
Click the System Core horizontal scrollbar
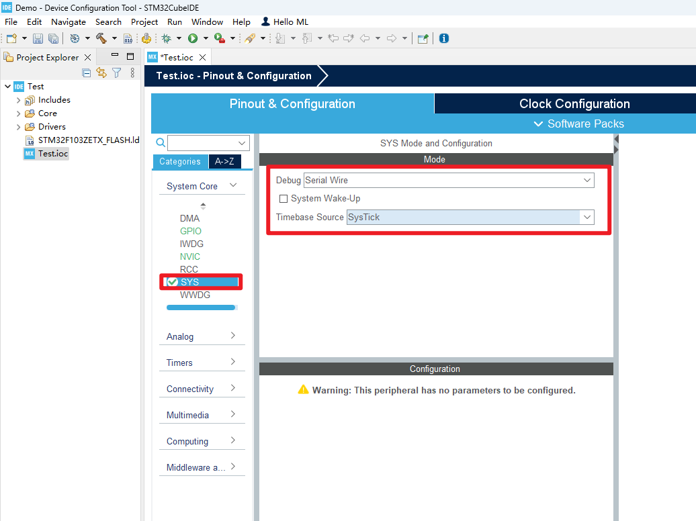click(201, 307)
